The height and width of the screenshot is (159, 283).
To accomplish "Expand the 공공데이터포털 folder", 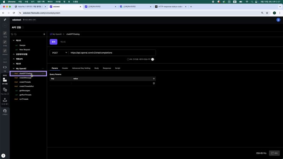I will (x=13, y=54).
